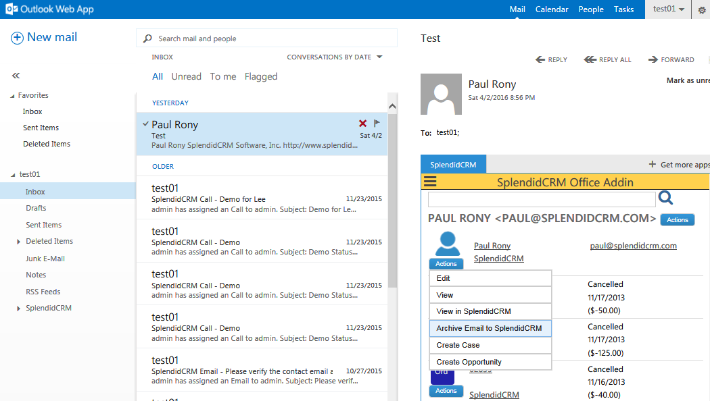Open message 'SplendidCRM Call - Demo for Lee'
This screenshot has width=710, height=401.
(x=262, y=198)
